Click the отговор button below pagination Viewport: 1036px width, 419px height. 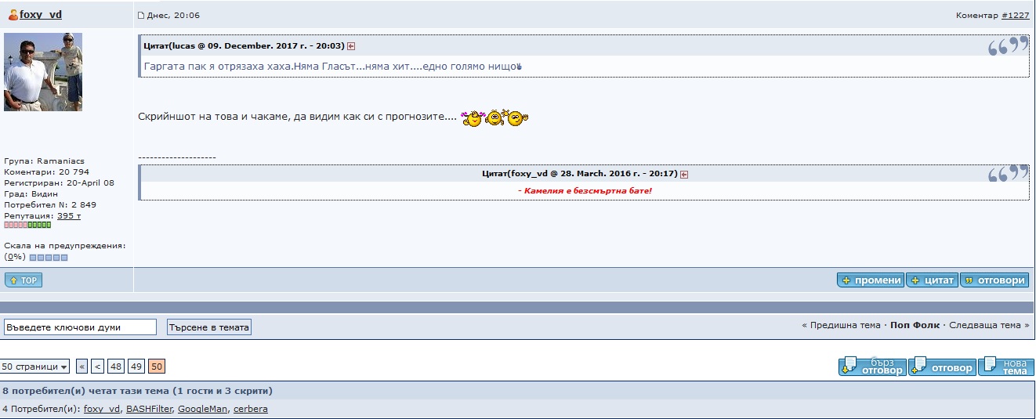click(942, 367)
